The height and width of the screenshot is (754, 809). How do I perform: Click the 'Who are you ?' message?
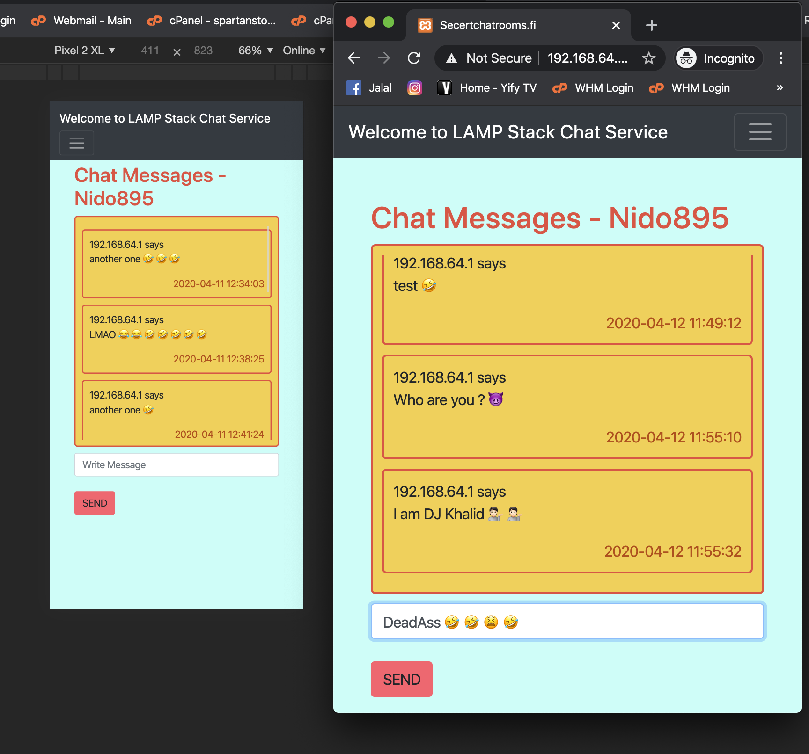click(567, 407)
